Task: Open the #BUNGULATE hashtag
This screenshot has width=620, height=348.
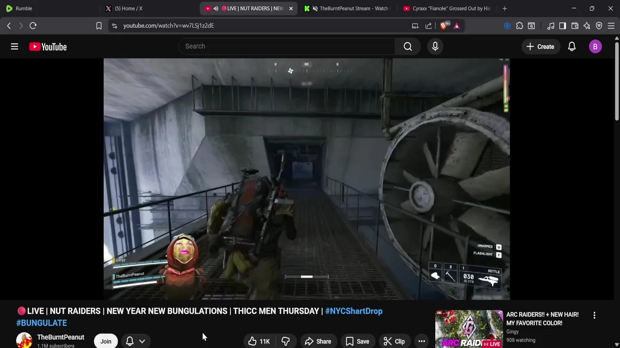Action: (x=42, y=322)
